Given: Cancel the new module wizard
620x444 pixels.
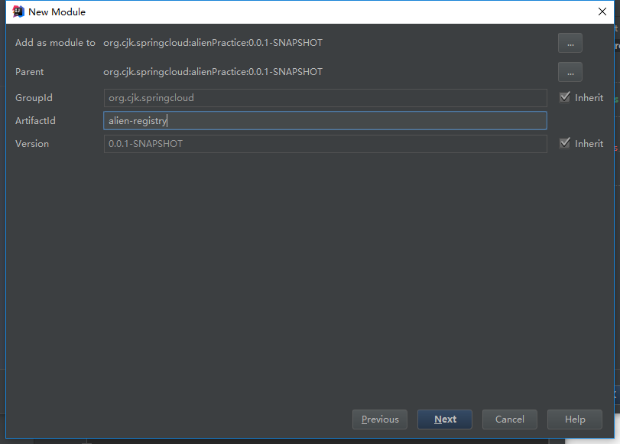Looking at the screenshot, I should click(510, 420).
